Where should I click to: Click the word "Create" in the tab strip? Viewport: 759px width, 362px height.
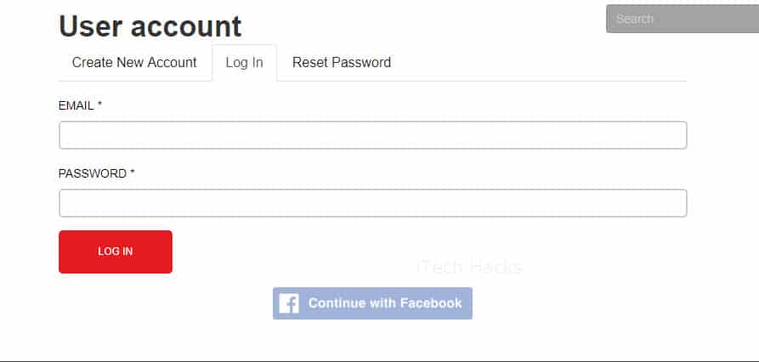coord(93,63)
